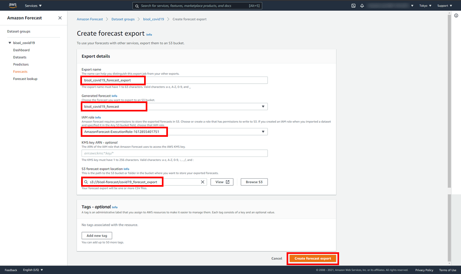
Task: Collapse the bisol_covid19 tree node
Action: 10,43
